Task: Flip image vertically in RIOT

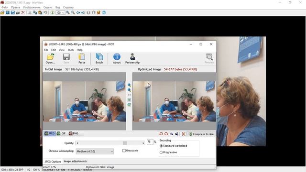Action: (x=176, y=134)
